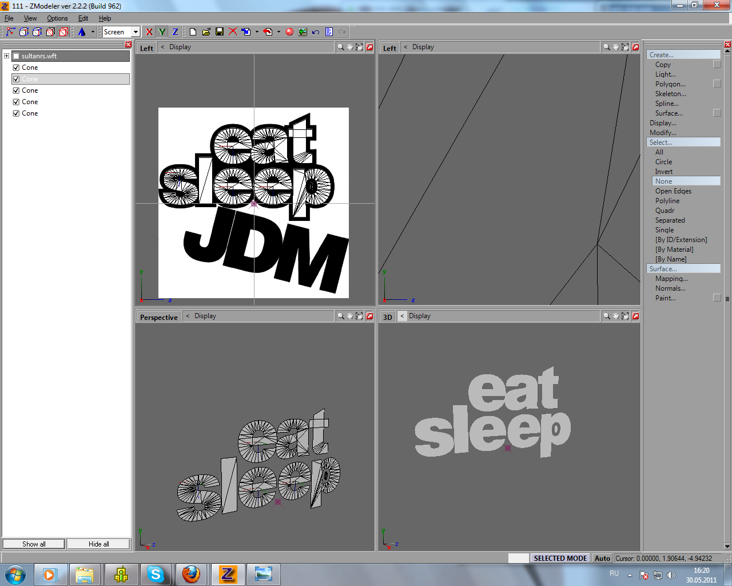Open Export options dropdown arrow
Screen dimensions: 732x586
coord(279,32)
